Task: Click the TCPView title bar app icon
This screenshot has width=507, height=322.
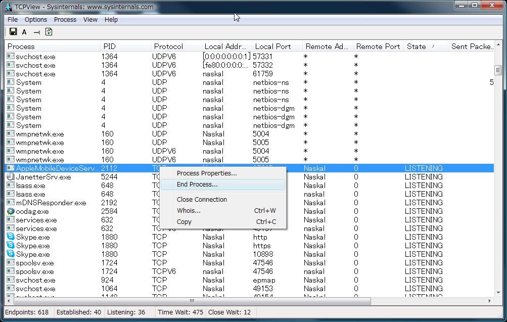Action: pos(9,7)
